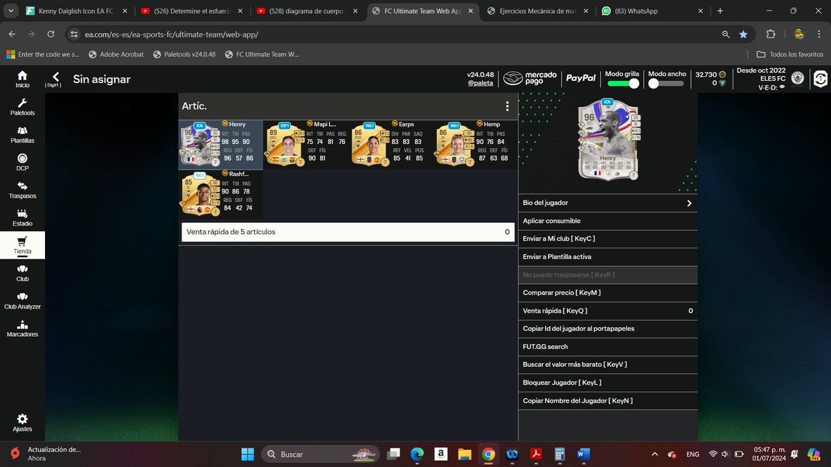The width and height of the screenshot is (831, 467).
Task: Open Traspasos transfers section
Action: point(22,190)
